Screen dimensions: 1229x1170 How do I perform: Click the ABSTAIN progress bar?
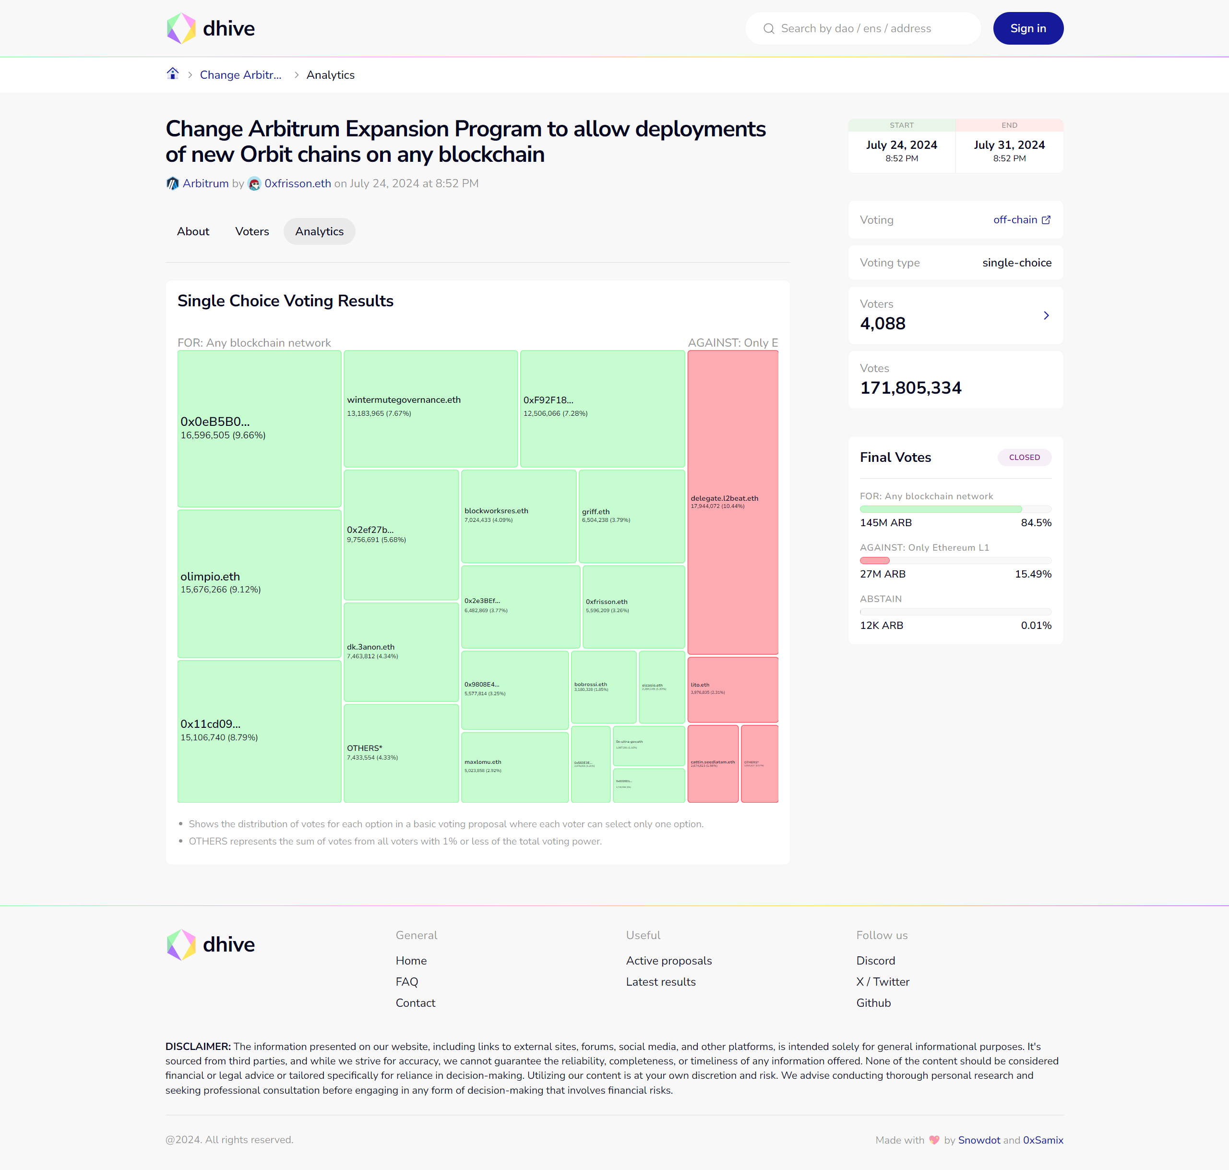point(955,612)
